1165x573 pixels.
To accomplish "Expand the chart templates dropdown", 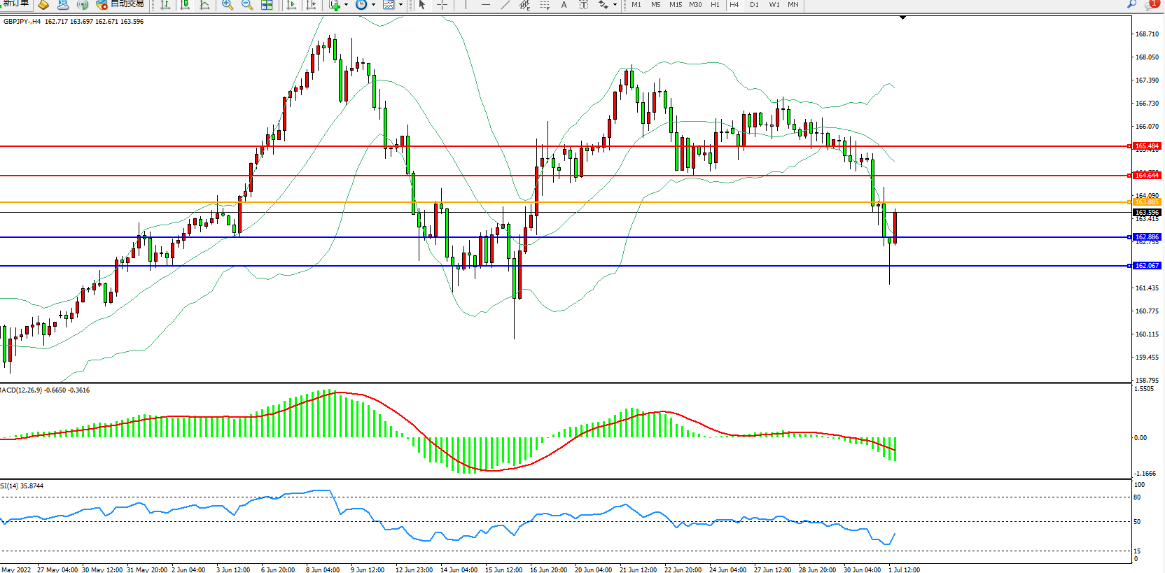I will click(400, 5).
